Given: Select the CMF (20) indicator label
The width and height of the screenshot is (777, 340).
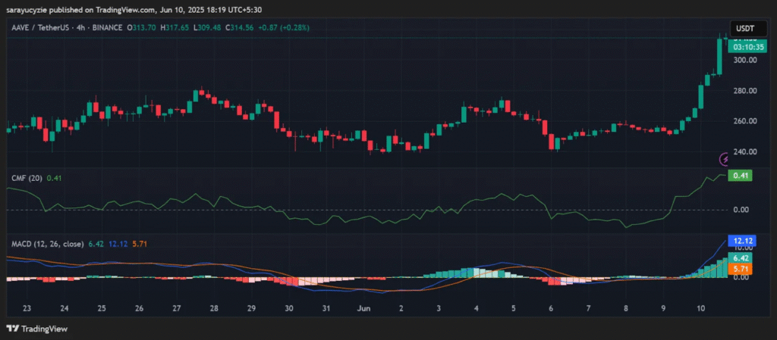Looking at the screenshot, I should click(x=24, y=178).
